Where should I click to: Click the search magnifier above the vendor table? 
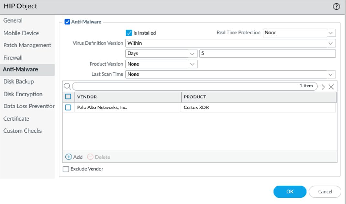pos(67,86)
